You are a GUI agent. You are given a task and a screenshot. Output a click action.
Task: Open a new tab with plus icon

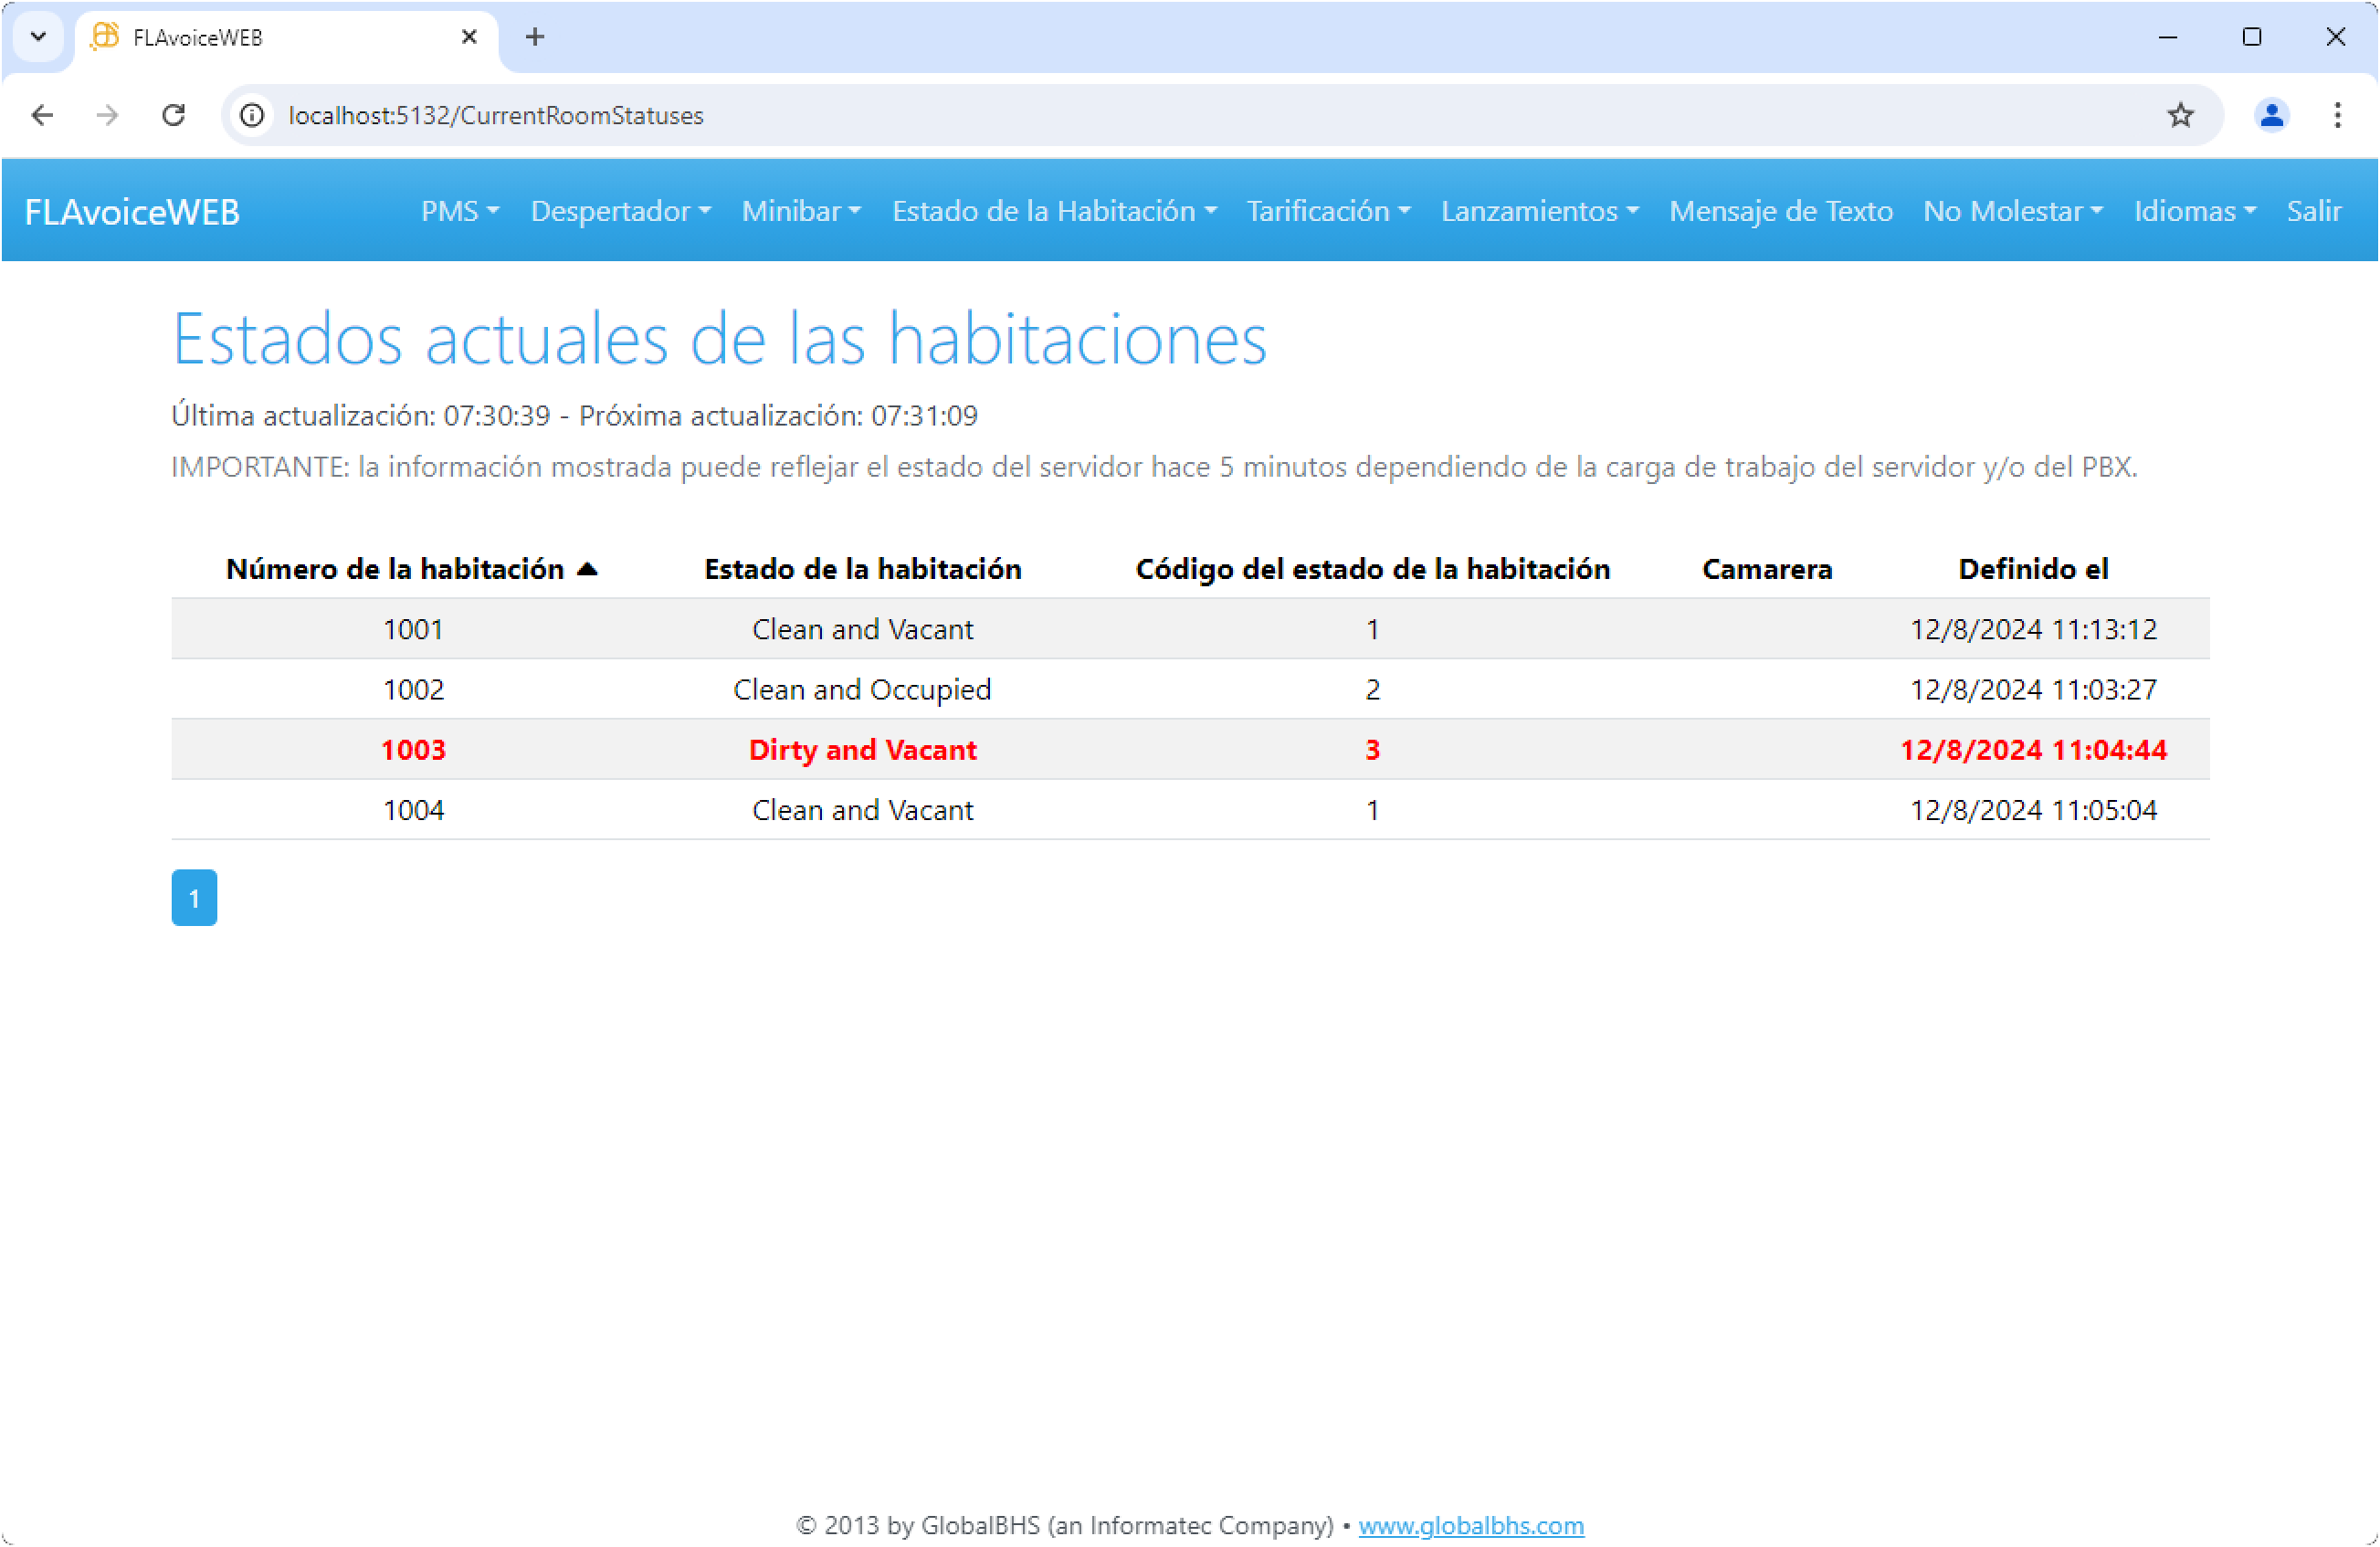click(535, 37)
